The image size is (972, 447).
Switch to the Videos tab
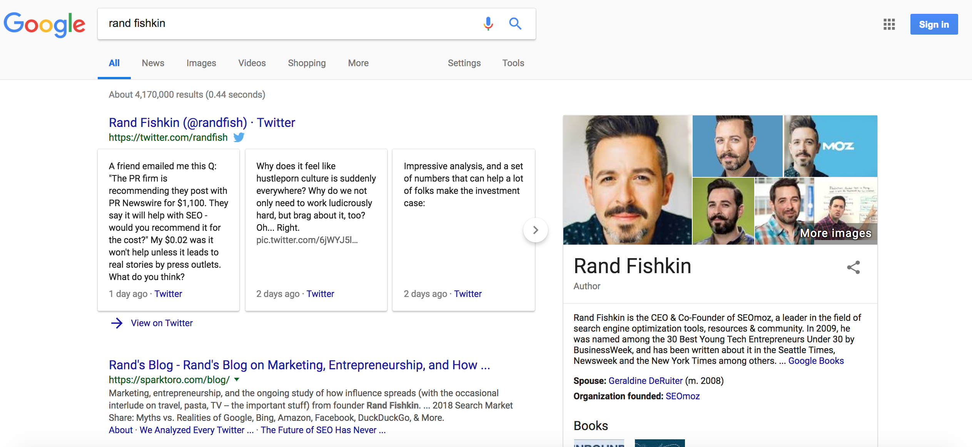252,63
